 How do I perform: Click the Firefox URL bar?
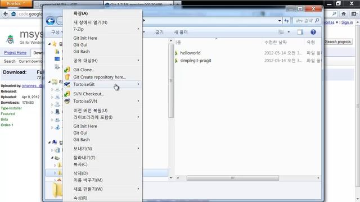click(30, 14)
